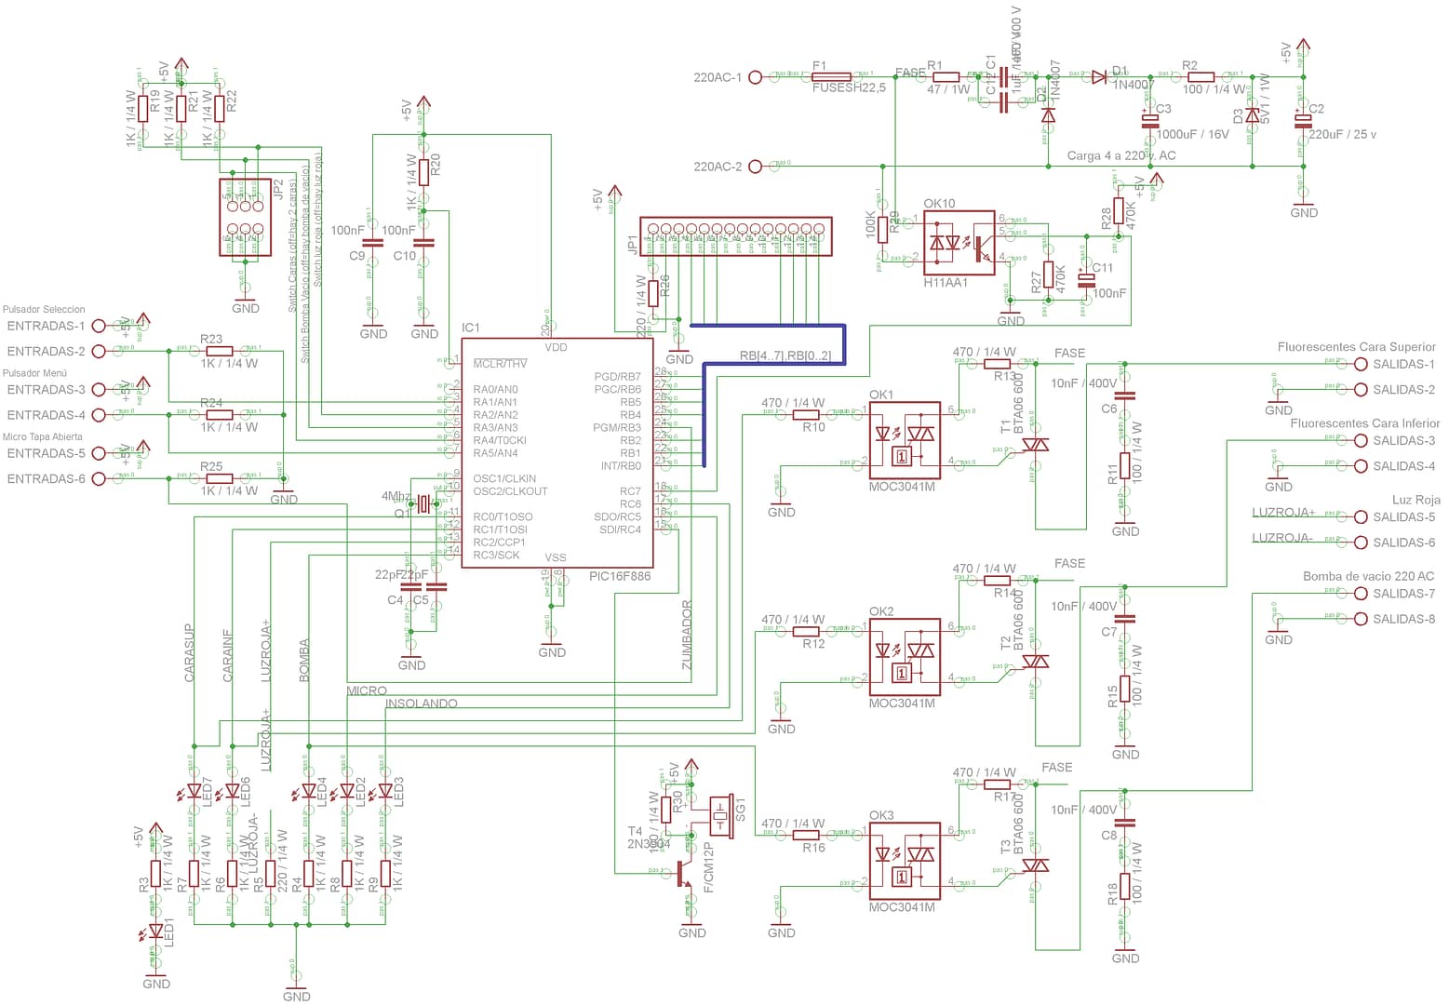The height and width of the screenshot is (1005, 1449).
Task: Select the 'Pulsador Seleccion' text
Action: (44, 310)
